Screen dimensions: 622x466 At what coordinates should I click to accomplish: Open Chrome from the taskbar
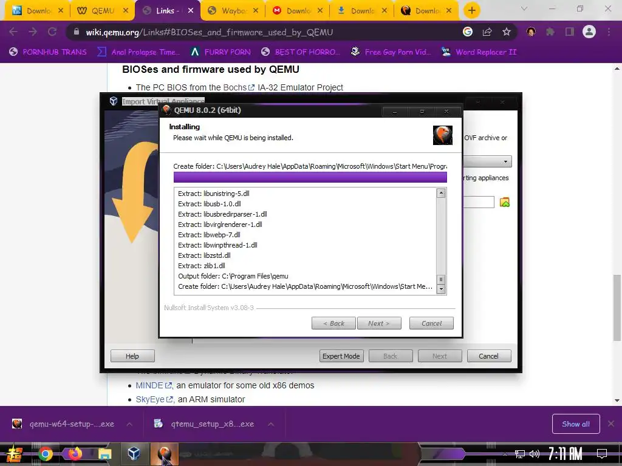click(45, 454)
